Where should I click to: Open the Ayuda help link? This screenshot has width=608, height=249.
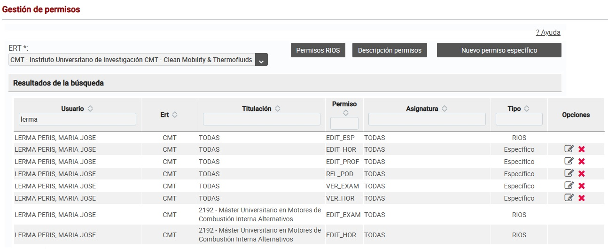[548, 32]
